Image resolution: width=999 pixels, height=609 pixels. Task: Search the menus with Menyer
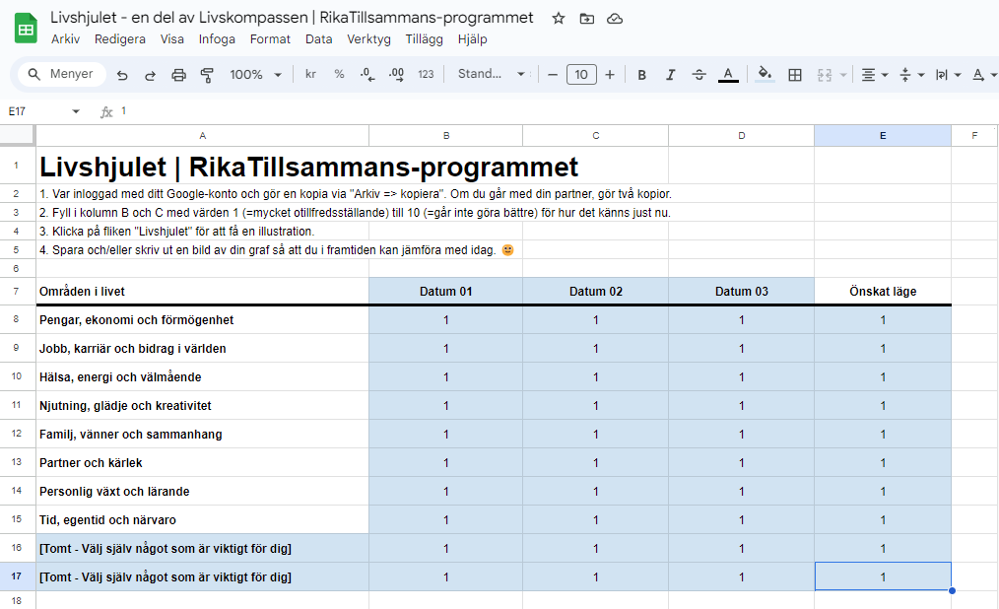pyautogui.click(x=60, y=74)
